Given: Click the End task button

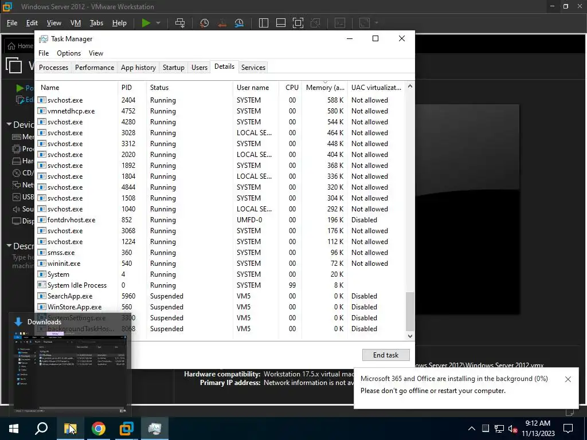Looking at the screenshot, I should (x=386, y=355).
